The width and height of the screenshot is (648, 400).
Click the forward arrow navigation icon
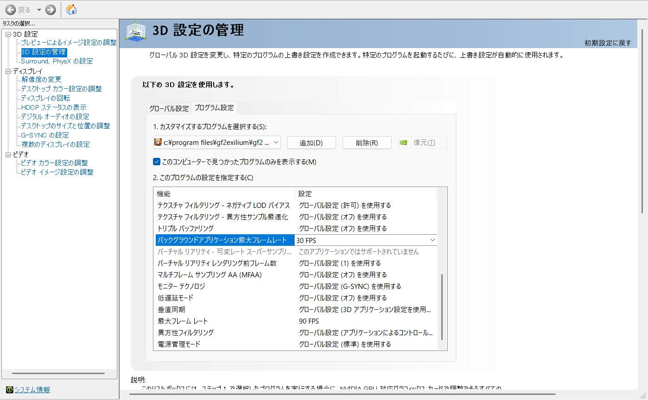tap(51, 10)
